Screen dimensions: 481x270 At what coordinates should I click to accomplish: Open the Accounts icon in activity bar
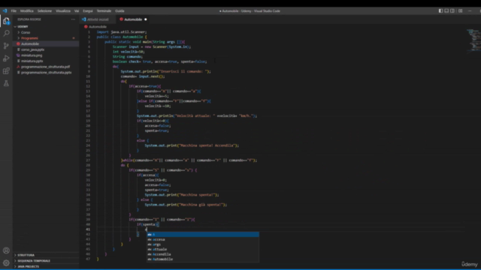pos(6,250)
